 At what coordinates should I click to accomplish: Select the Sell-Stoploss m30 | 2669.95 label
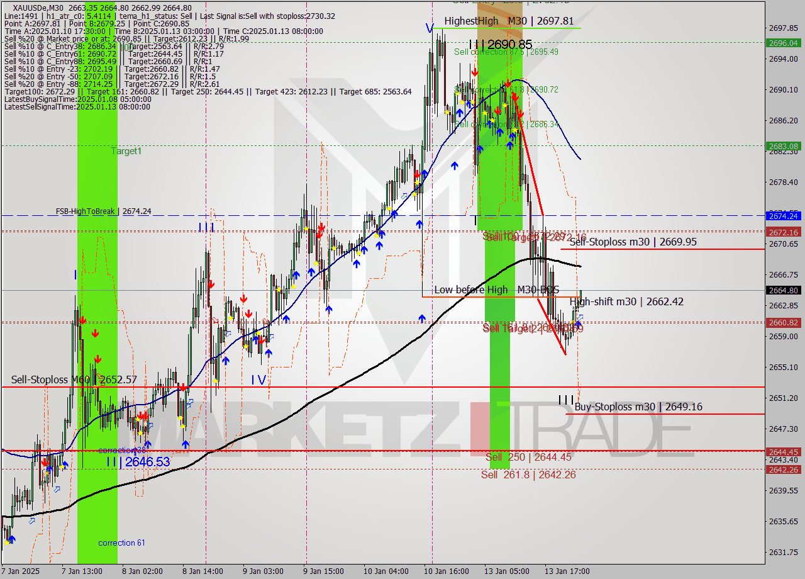633,242
